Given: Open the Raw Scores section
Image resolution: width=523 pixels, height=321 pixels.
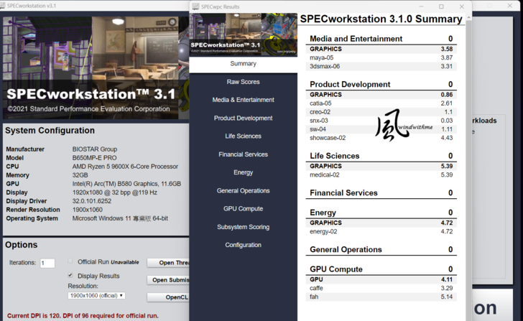Looking at the screenshot, I should (x=243, y=82).
